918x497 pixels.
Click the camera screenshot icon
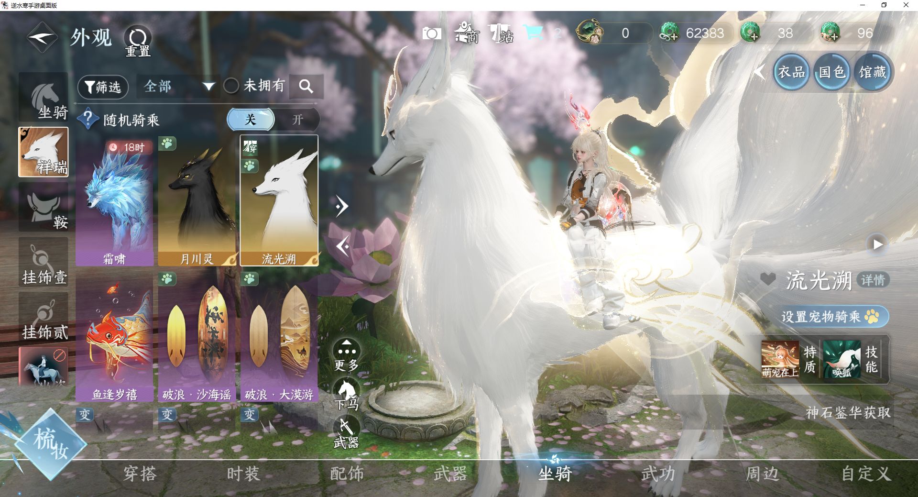(432, 33)
